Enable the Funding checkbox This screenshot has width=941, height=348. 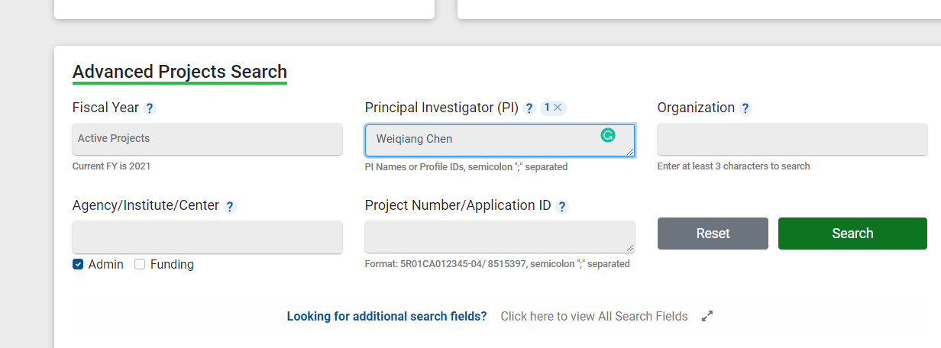[x=140, y=264]
